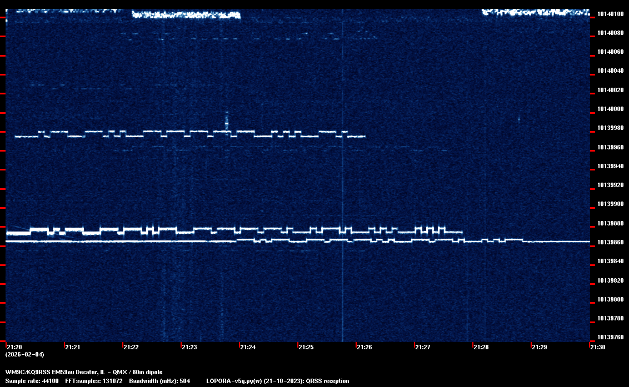Click the 10140000 frequency label

610,109
